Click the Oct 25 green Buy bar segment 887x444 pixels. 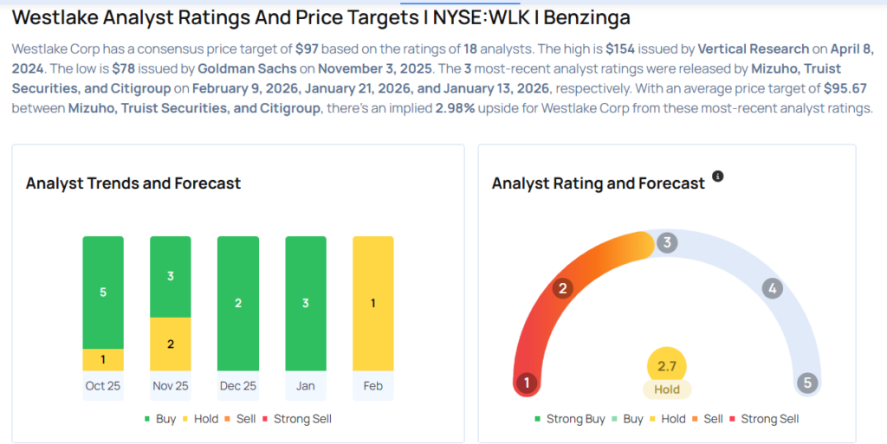(x=103, y=292)
